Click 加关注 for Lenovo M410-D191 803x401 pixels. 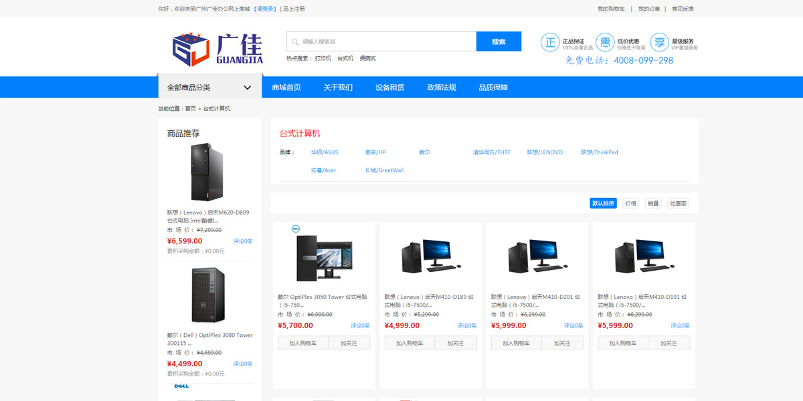(x=669, y=343)
